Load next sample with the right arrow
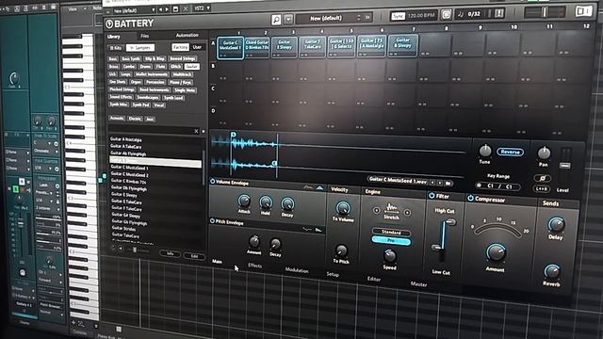This screenshot has height=339, width=603. (x=440, y=183)
